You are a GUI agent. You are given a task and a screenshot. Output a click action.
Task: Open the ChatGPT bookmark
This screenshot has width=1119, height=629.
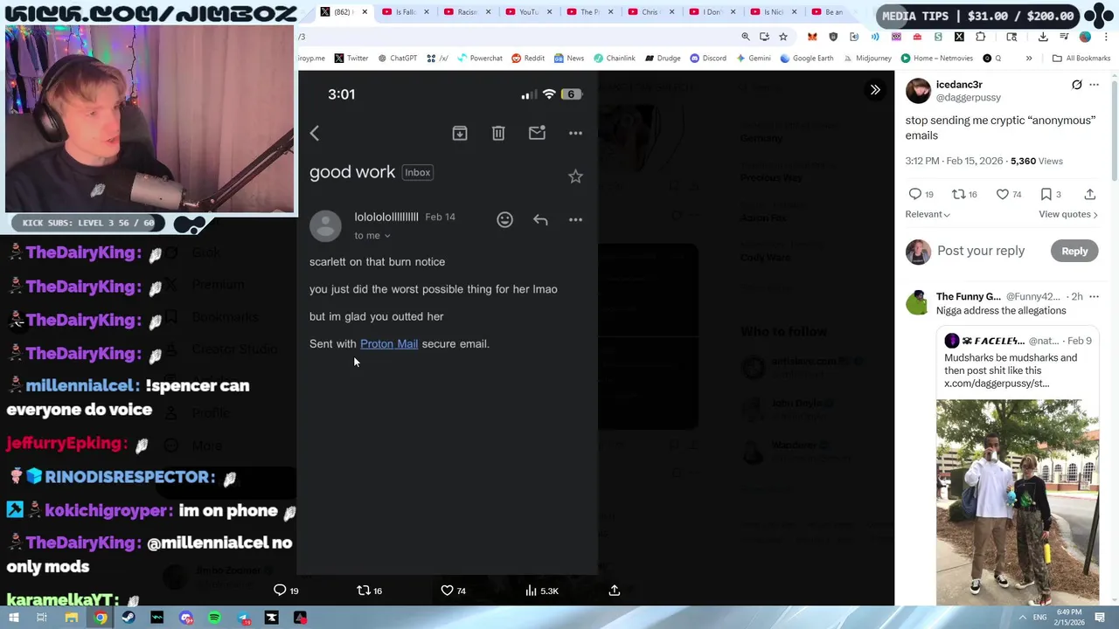[398, 59]
